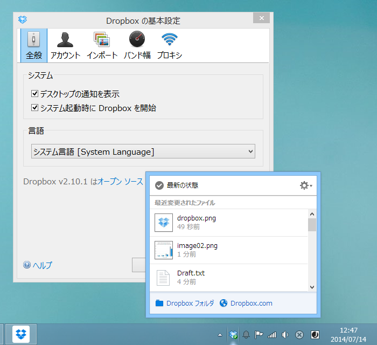This screenshot has width=377, height=345.
Task: Open the Dropbox.com link
Action: [x=252, y=303]
